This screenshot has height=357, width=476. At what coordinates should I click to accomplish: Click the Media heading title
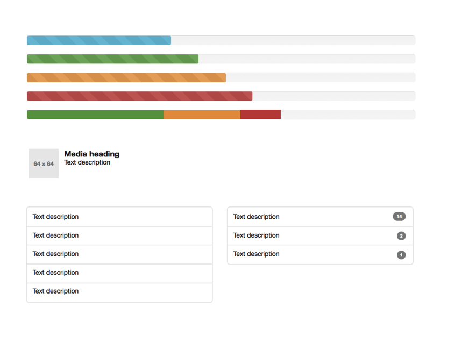pos(91,154)
